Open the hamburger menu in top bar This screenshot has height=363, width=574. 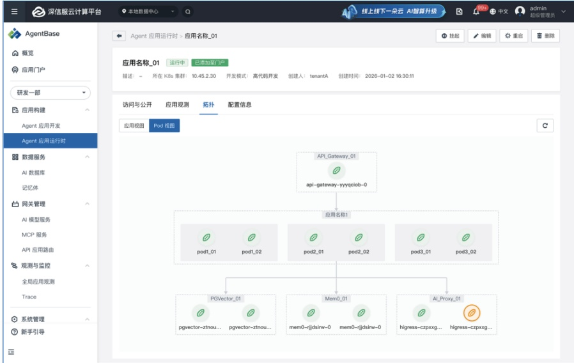pos(14,12)
